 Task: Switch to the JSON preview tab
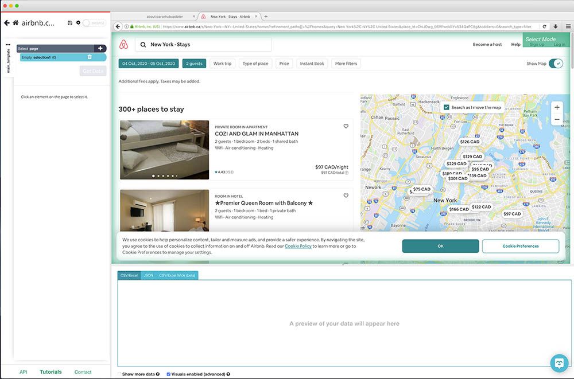148,275
